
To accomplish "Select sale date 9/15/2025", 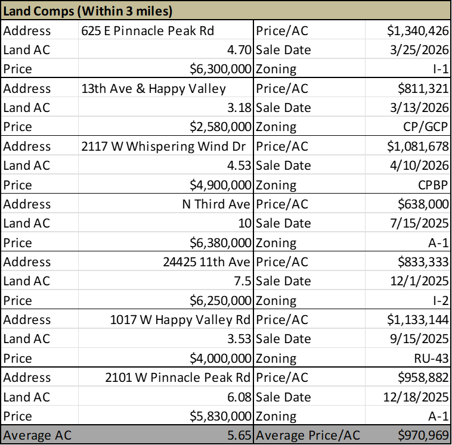I will [408, 339].
